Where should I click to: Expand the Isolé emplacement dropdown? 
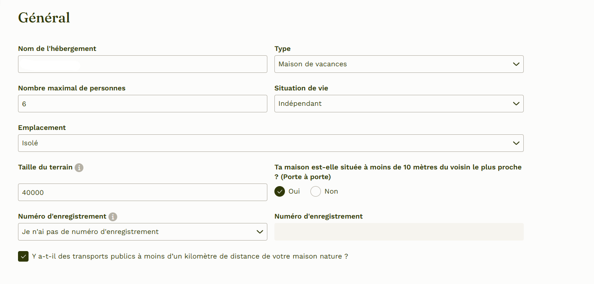(x=271, y=143)
